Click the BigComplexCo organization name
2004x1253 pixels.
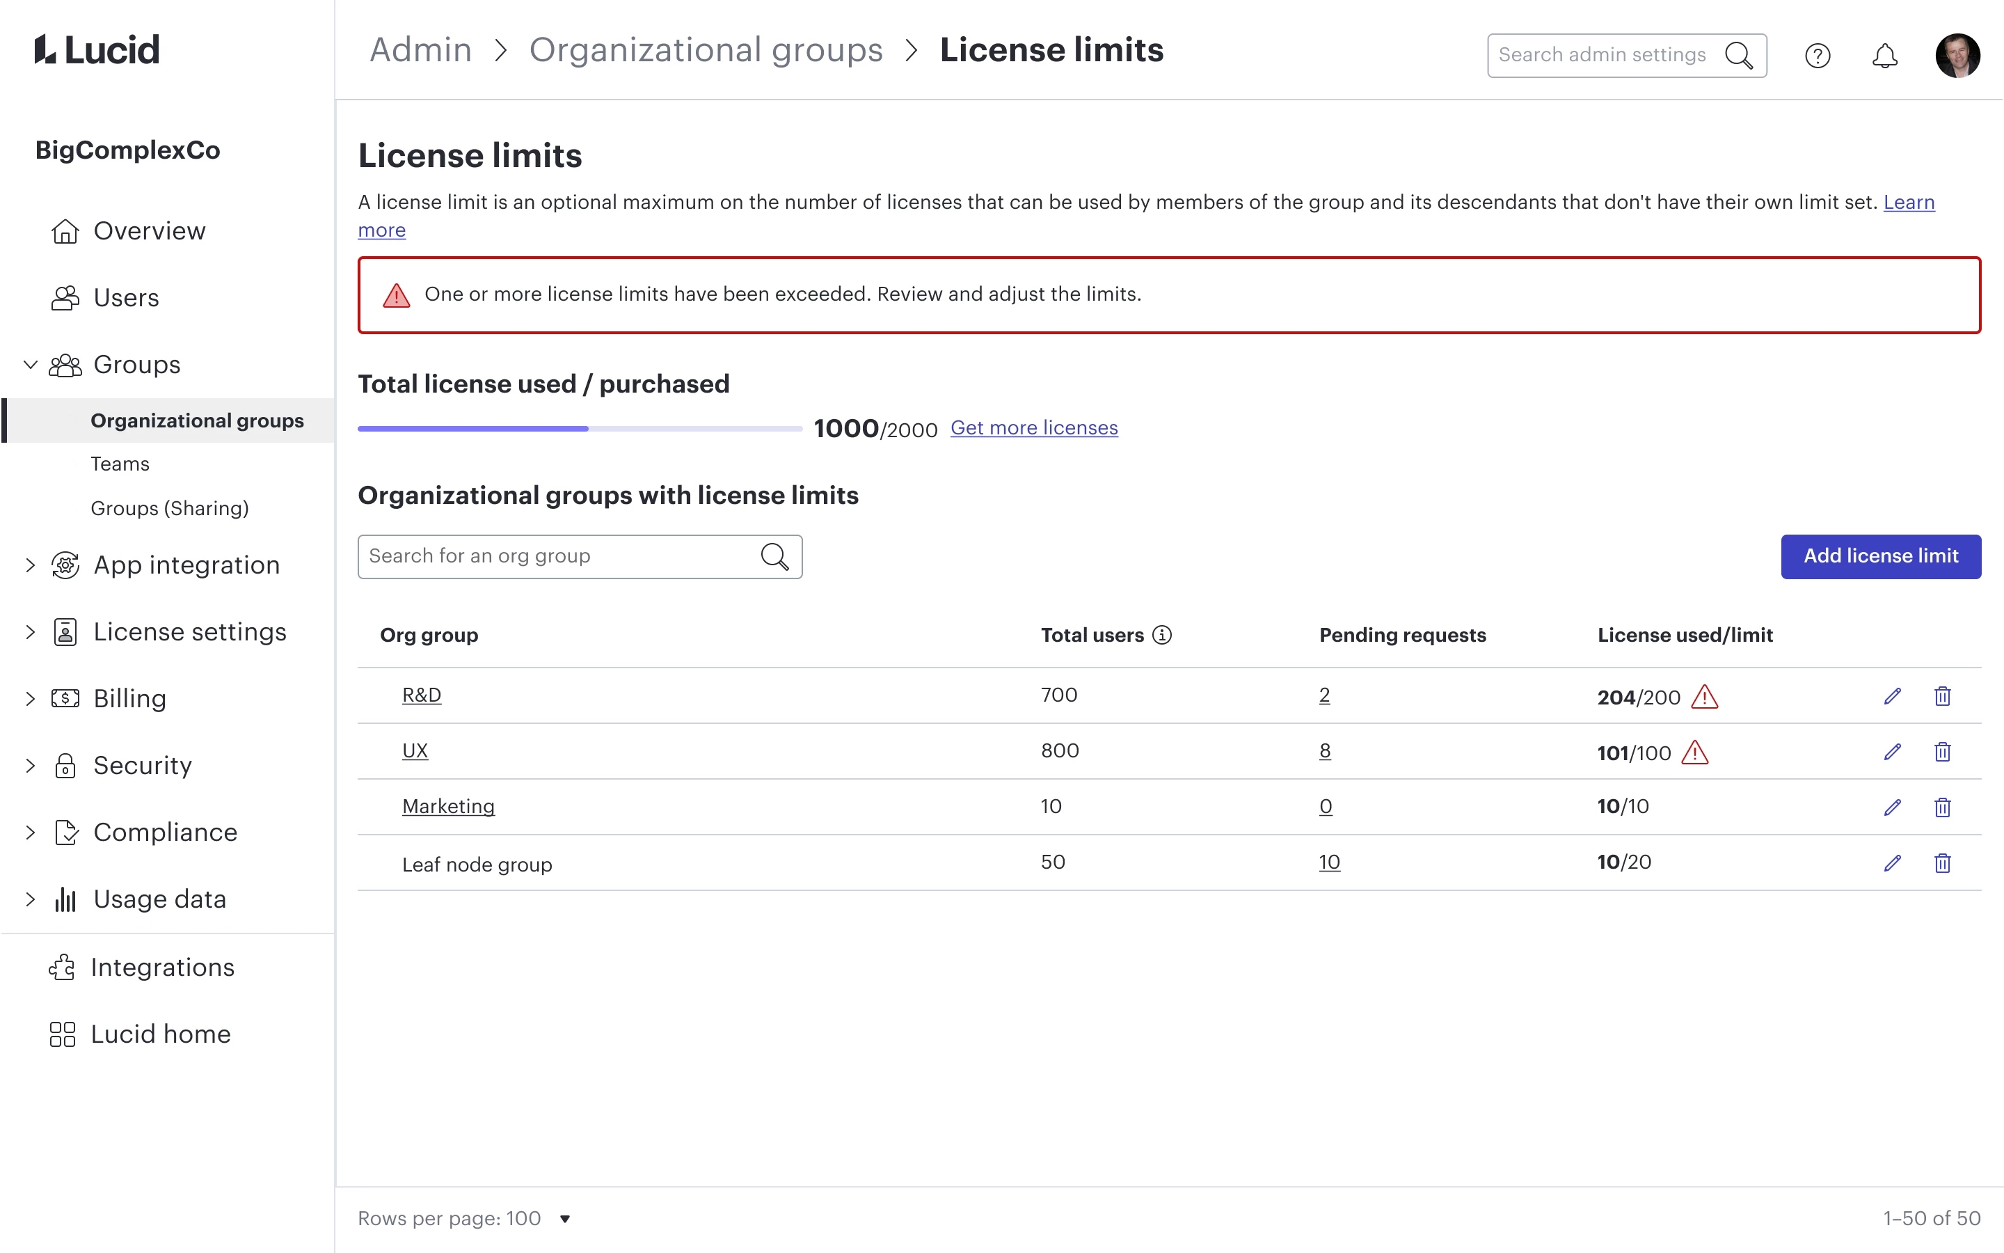click(x=127, y=150)
